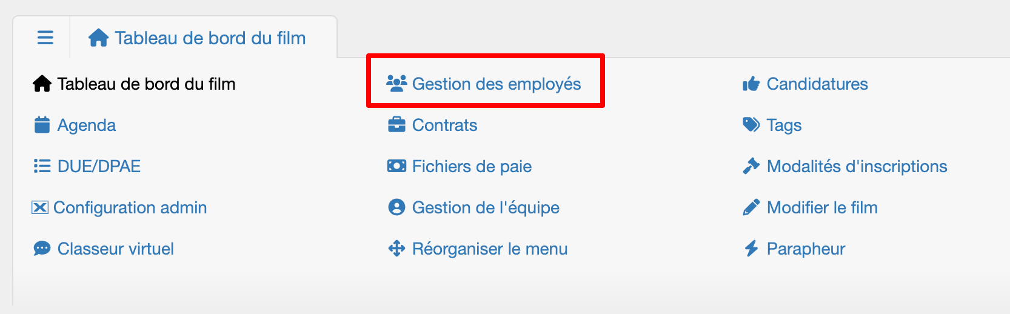1010x314 pixels.
Task: Click the money bill icon for Fichiers de paie
Action: (x=396, y=166)
